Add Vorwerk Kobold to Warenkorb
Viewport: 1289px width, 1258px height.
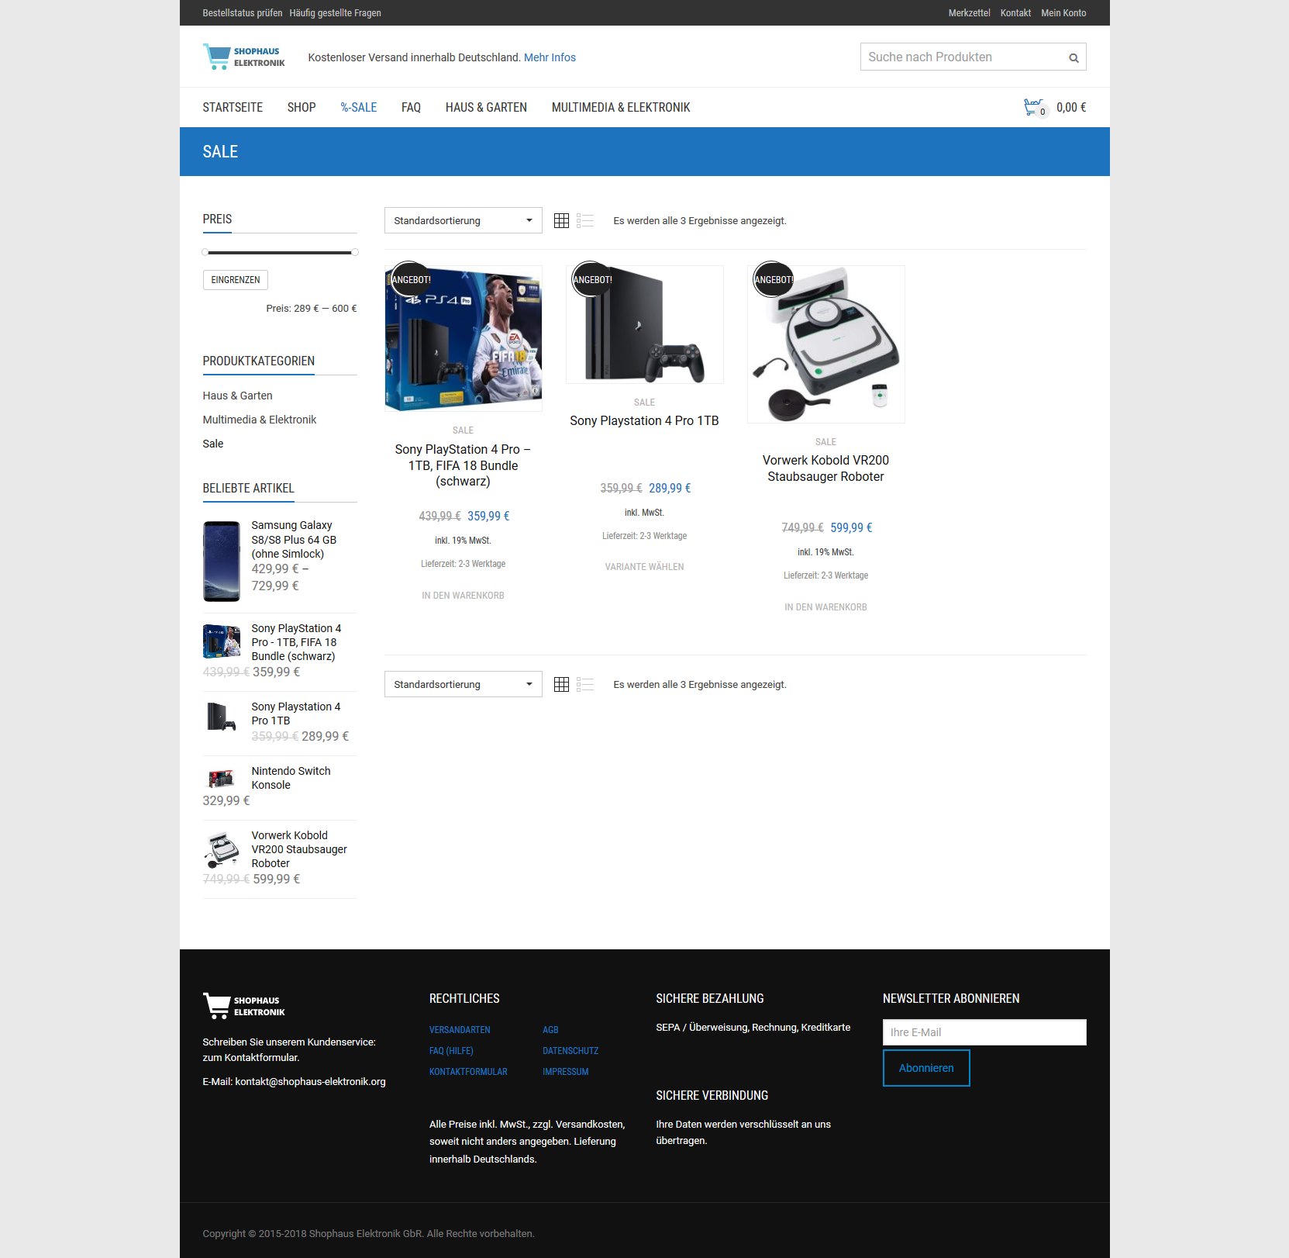826,607
